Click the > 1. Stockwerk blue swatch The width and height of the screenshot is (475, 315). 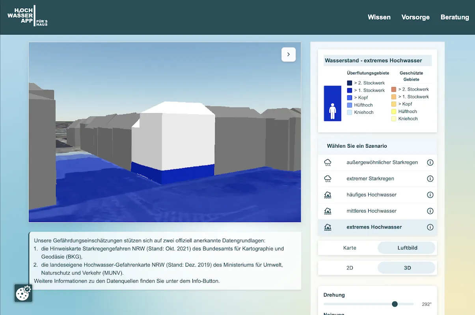350,91
